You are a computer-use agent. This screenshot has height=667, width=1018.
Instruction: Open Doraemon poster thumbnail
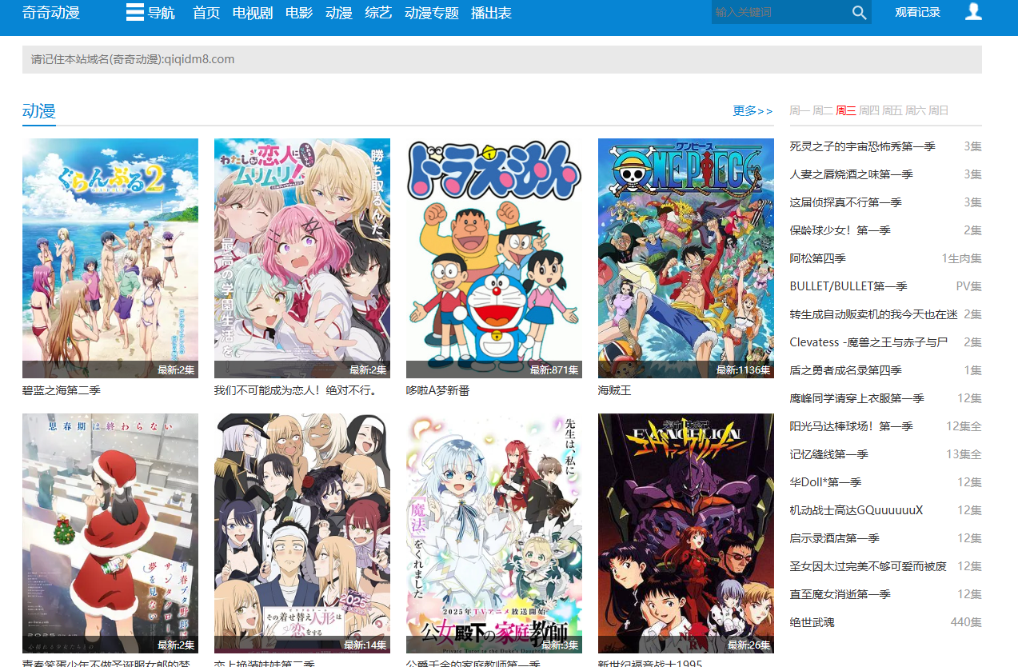click(x=494, y=258)
